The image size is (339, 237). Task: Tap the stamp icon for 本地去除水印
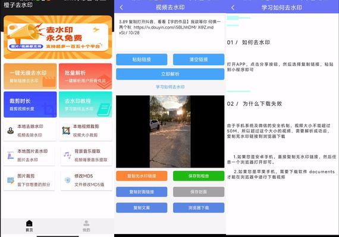click(11, 131)
